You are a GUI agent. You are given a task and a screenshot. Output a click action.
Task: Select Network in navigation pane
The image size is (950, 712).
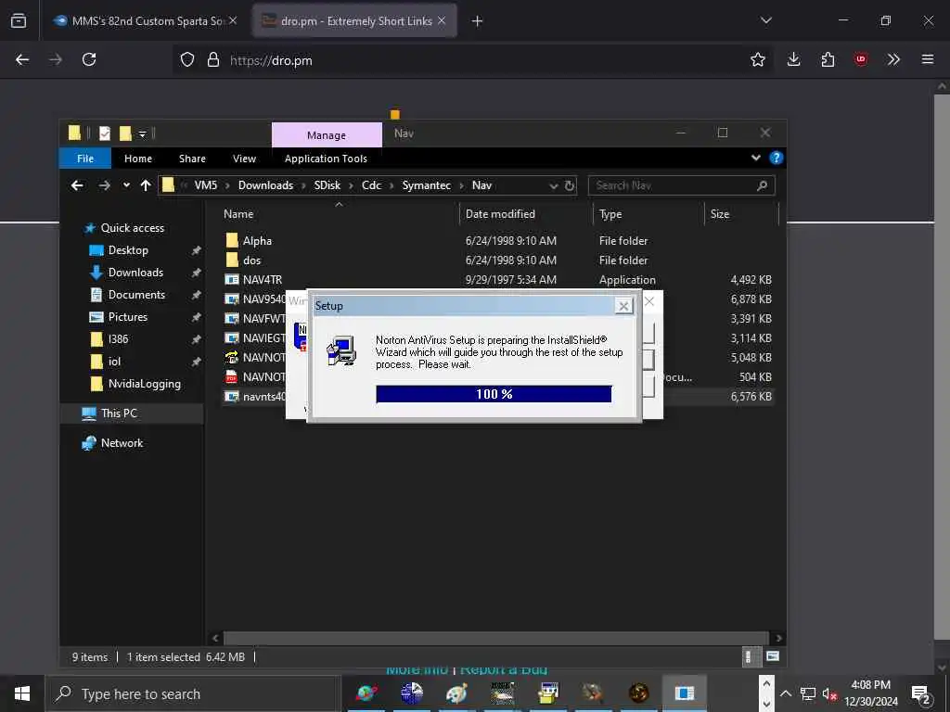(122, 442)
